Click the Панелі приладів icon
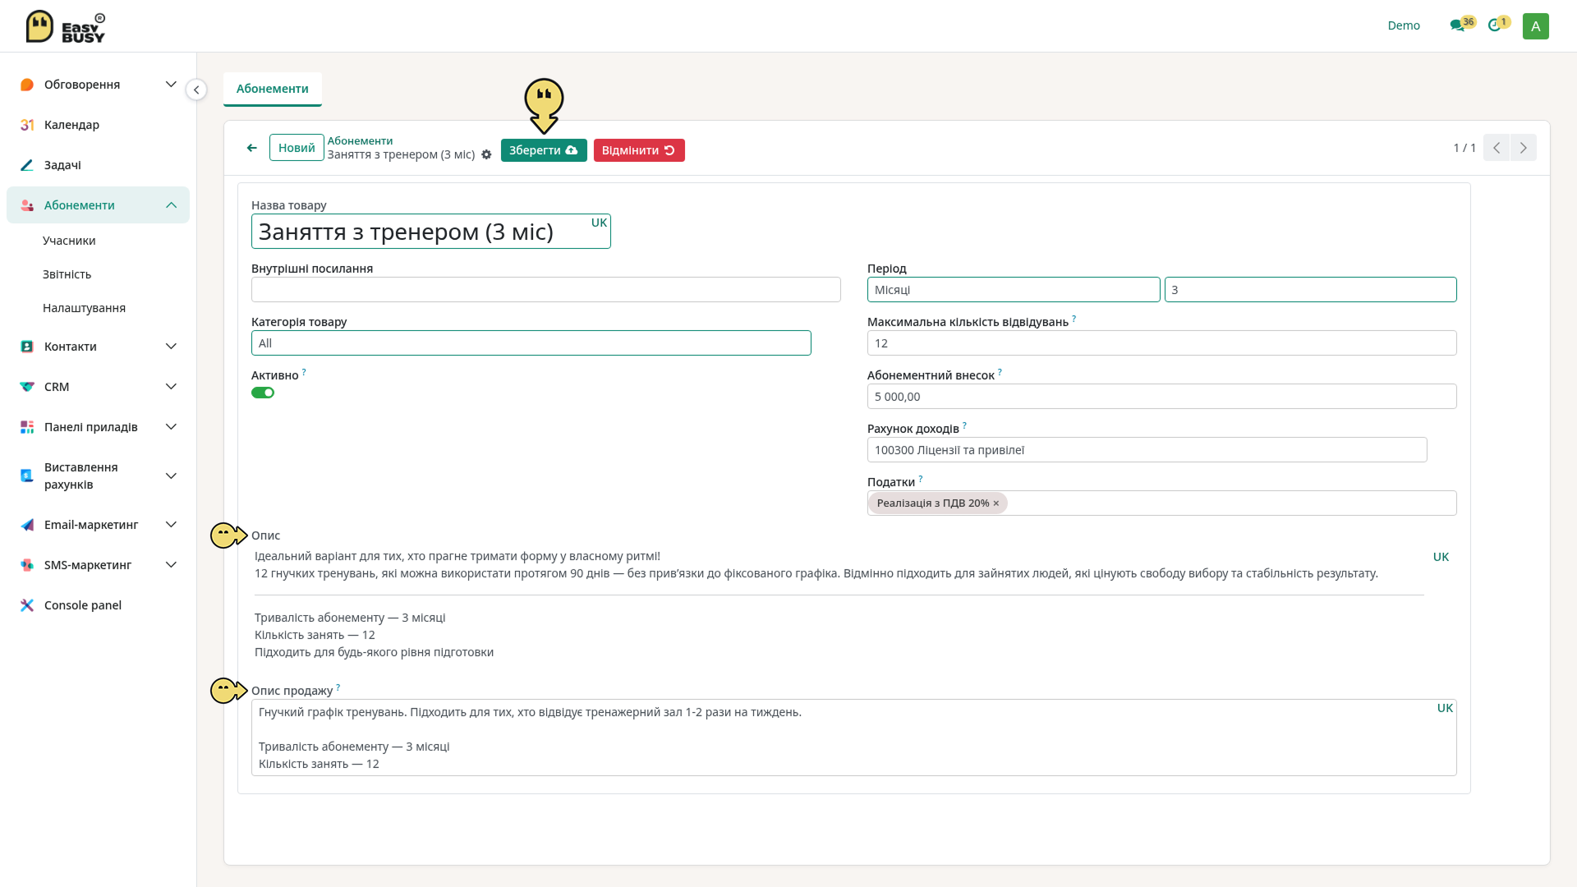The height and width of the screenshot is (887, 1577). [27, 427]
